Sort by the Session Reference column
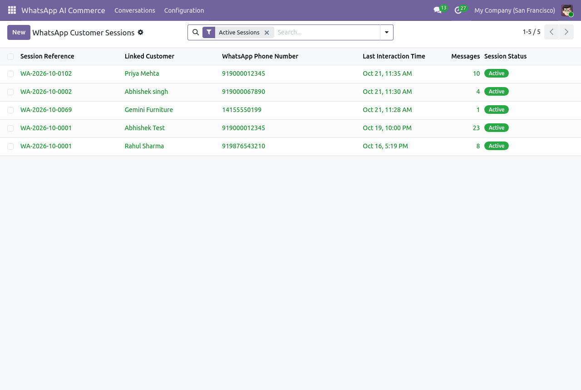The width and height of the screenshot is (581, 390). click(x=47, y=56)
